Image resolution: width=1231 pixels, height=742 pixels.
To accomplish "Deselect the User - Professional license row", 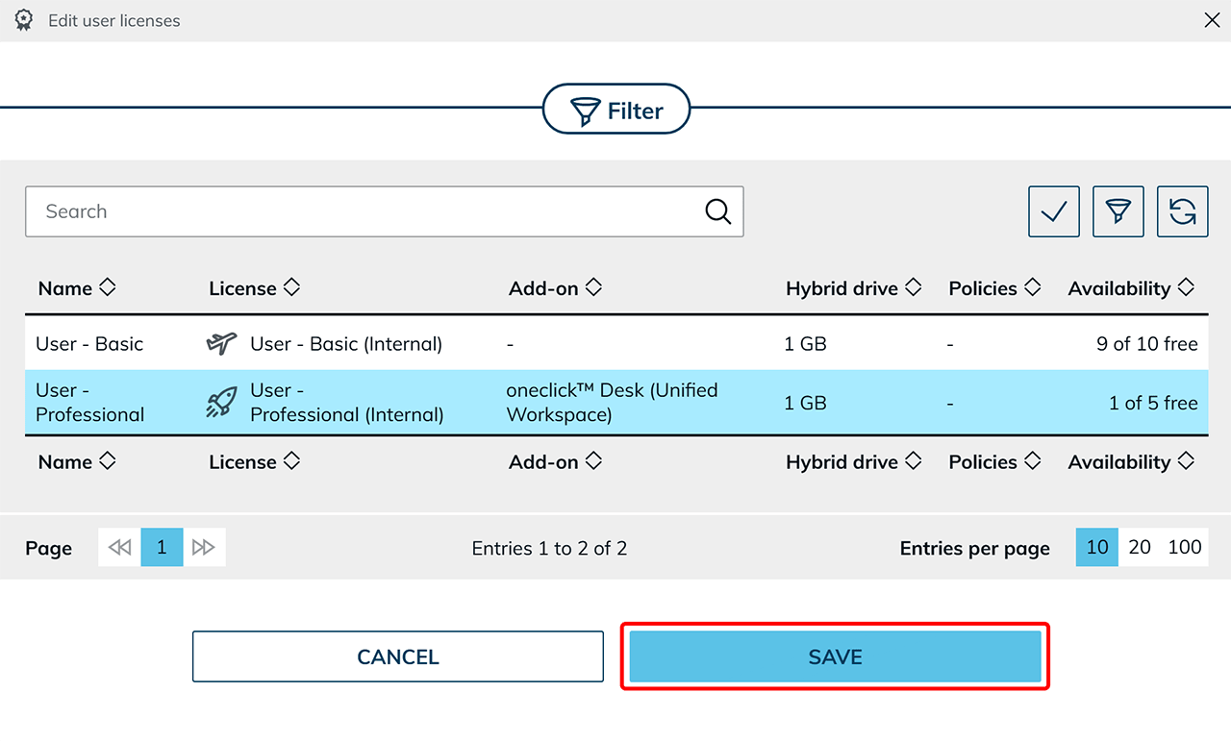I will point(615,403).
